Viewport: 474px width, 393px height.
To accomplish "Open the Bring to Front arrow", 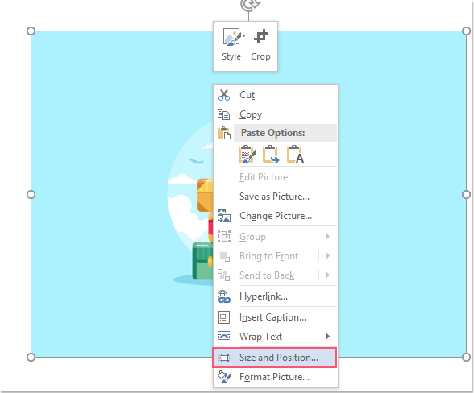I will point(328,256).
